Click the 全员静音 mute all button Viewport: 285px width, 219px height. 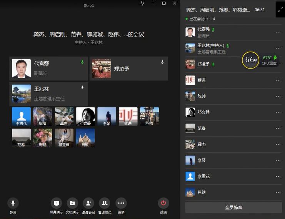click(233, 207)
